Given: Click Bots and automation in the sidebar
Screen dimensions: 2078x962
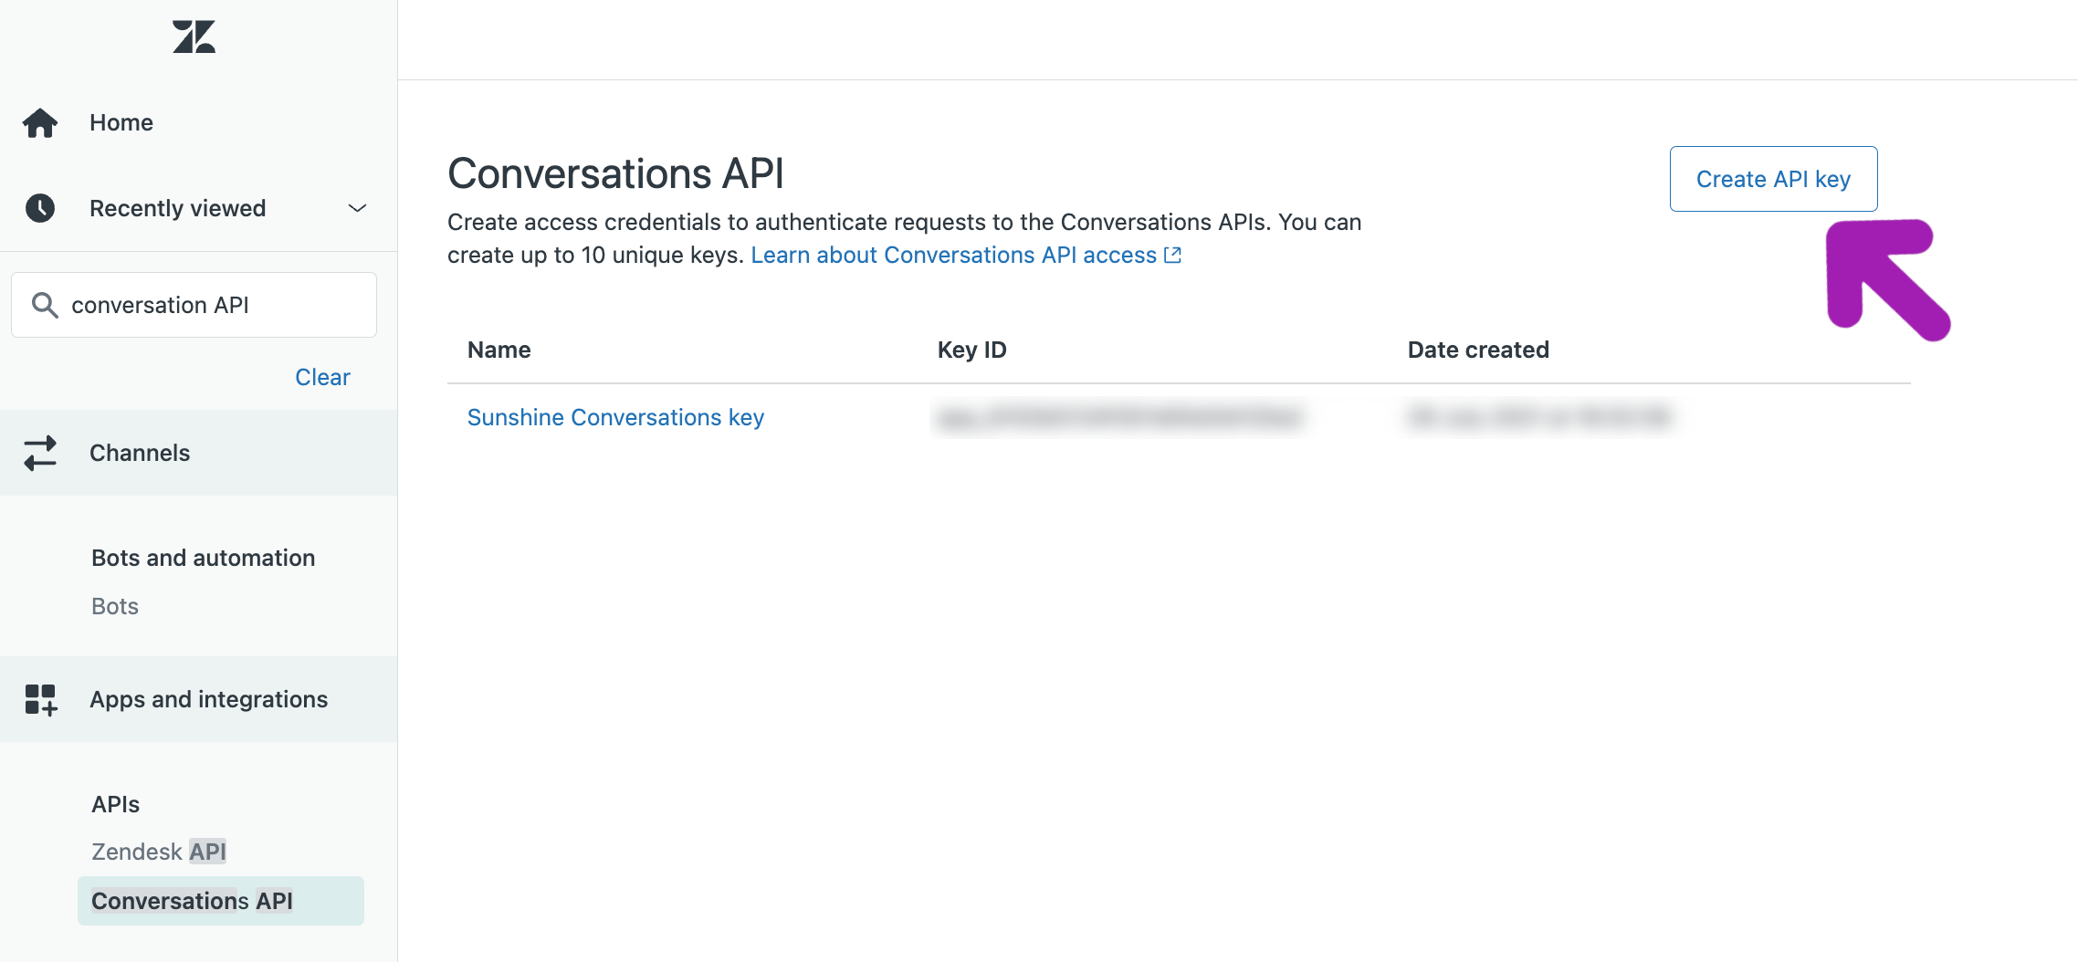Looking at the screenshot, I should (203, 557).
